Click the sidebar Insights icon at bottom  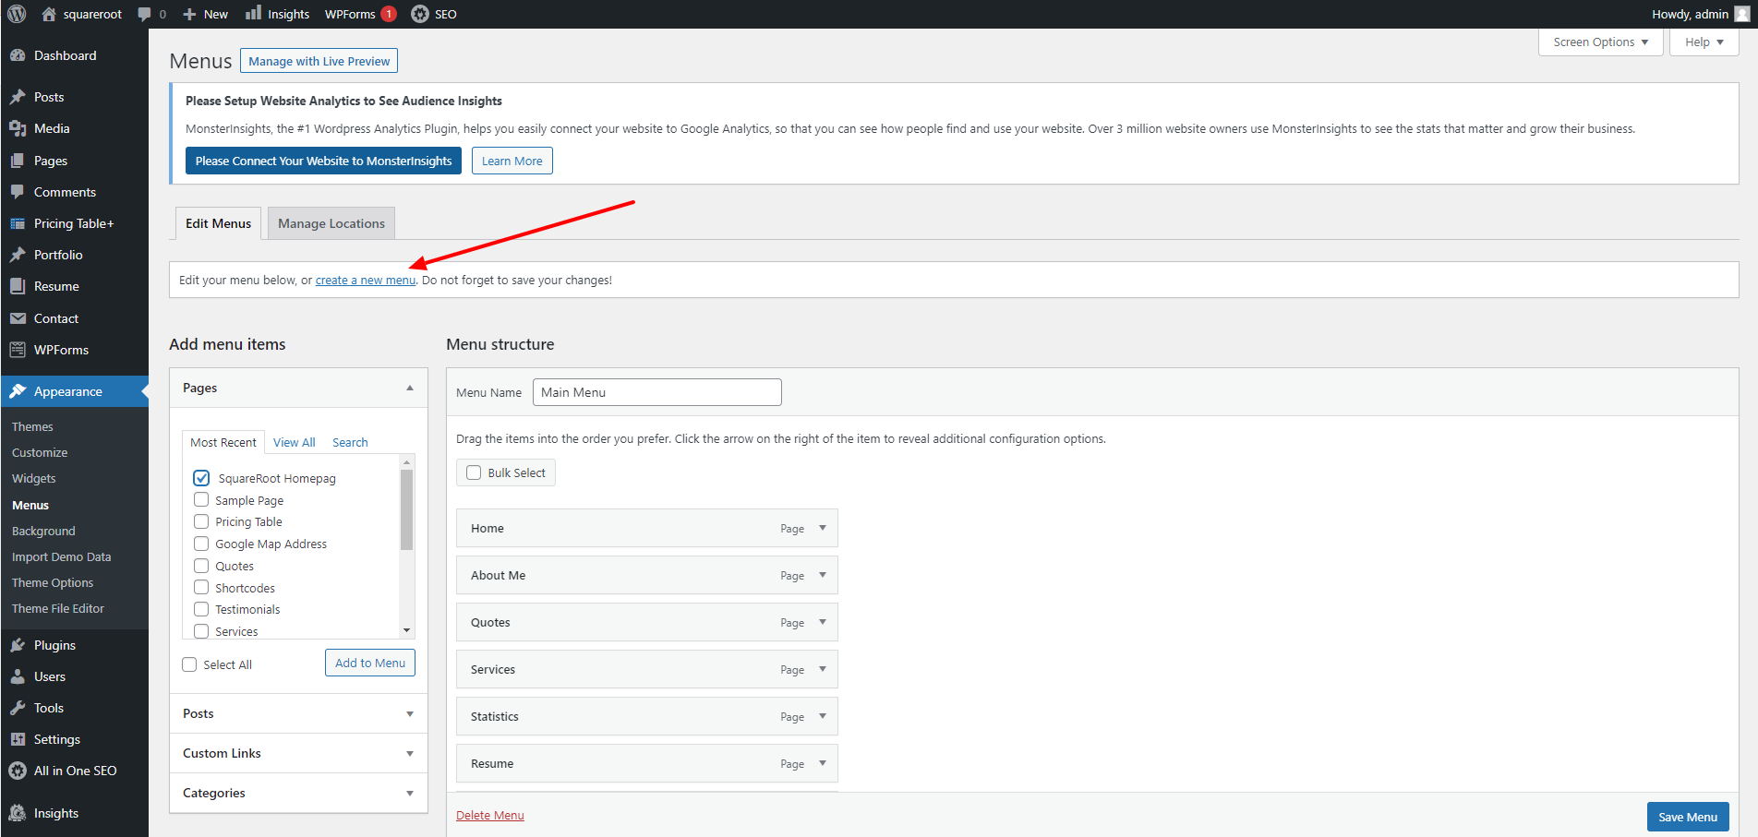18,813
